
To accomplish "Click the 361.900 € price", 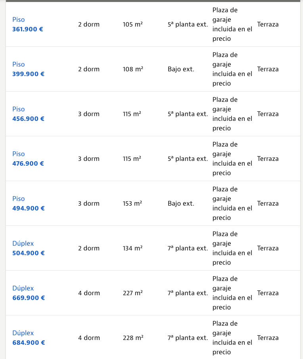I will (28, 29).
